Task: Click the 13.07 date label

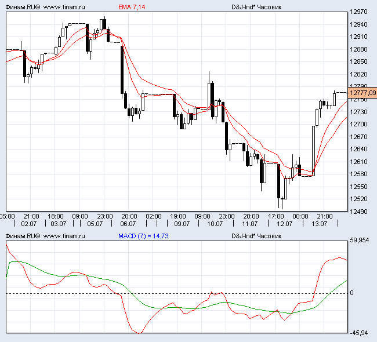Action: [x=320, y=224]
